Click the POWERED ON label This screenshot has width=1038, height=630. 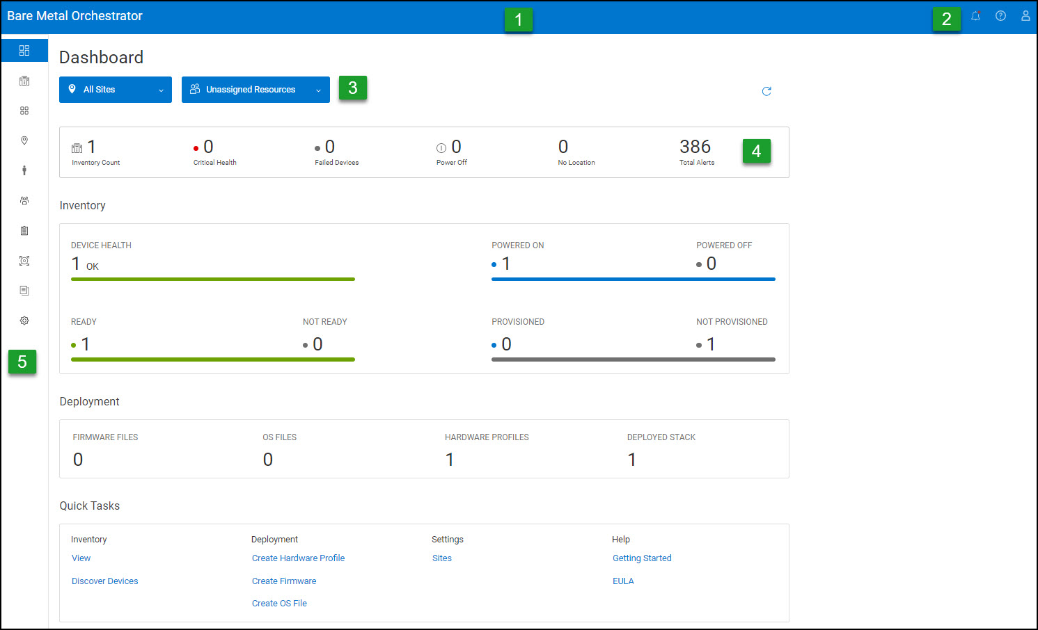[x=518, y=245]
